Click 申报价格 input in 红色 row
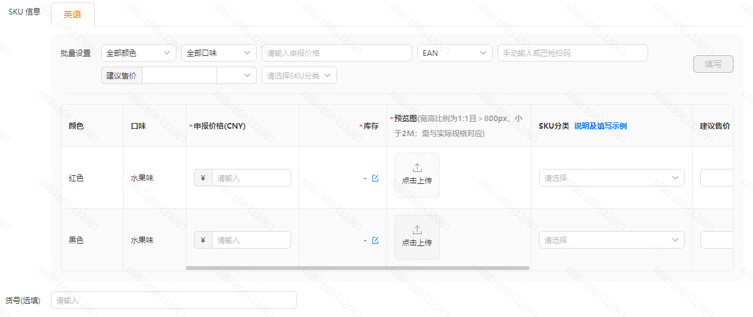The image size is (753, 317). 251,178
